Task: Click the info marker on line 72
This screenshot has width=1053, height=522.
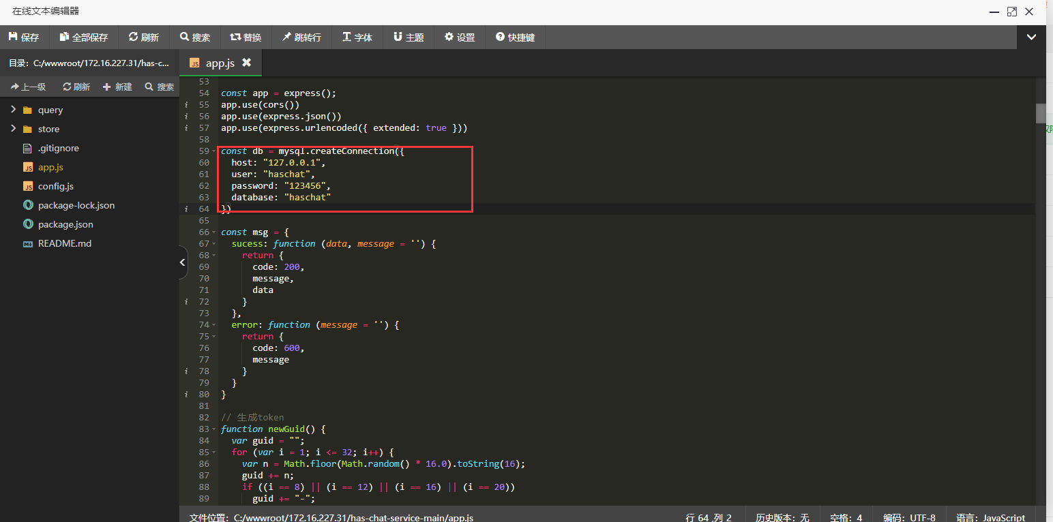Action: coord(186,302)
